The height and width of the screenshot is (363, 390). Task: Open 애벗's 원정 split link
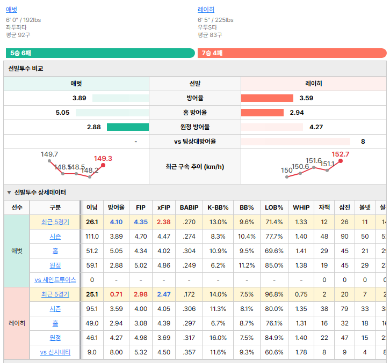click(55, 265)
